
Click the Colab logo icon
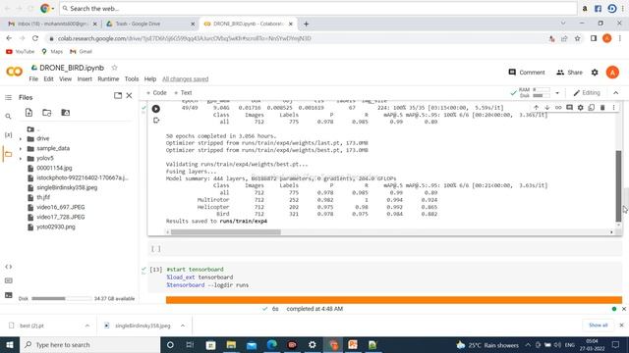click(14, 72)
